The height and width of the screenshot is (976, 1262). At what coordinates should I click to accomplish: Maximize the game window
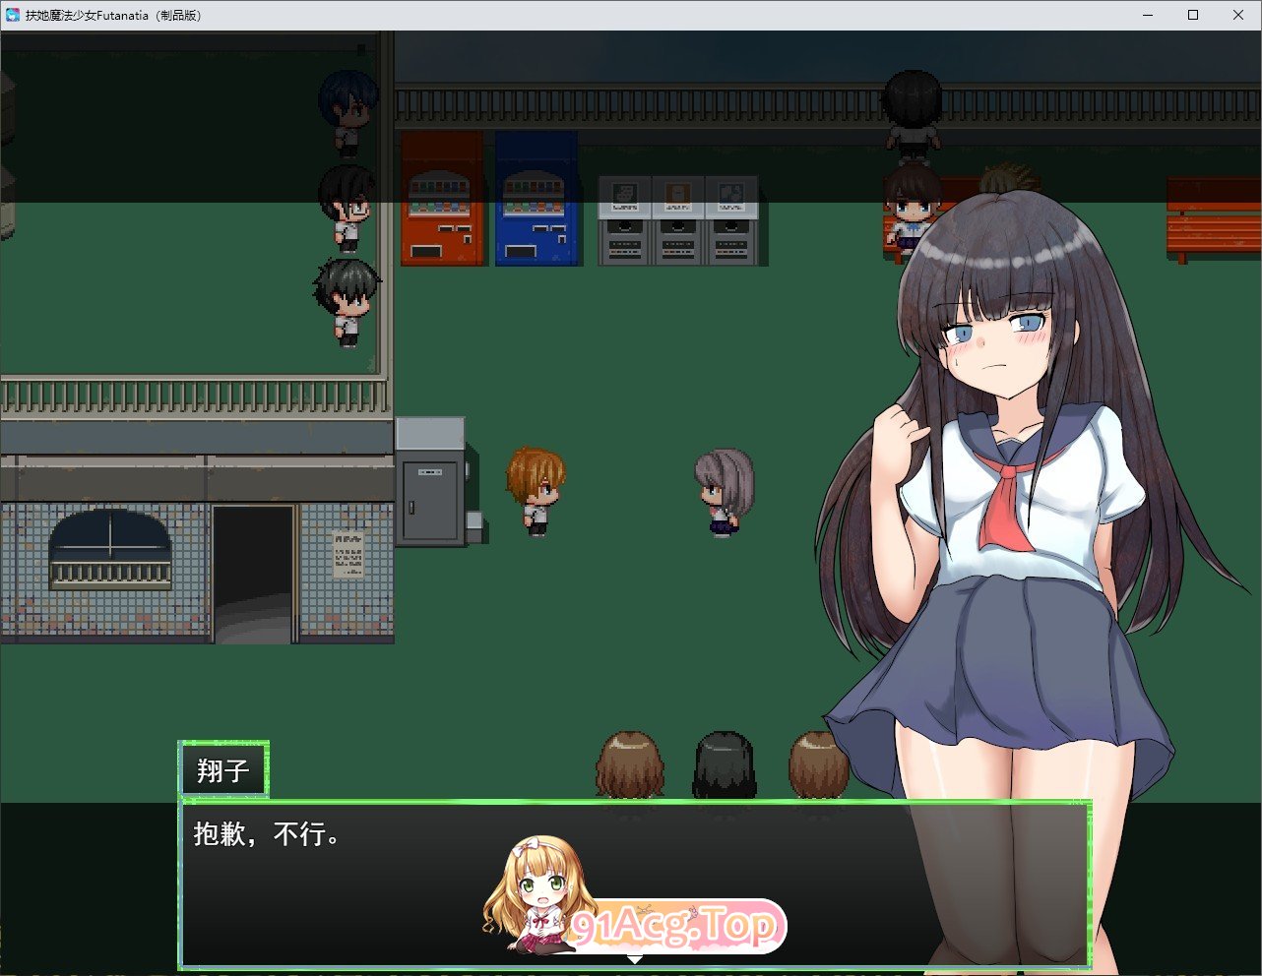coord(1193,15)
